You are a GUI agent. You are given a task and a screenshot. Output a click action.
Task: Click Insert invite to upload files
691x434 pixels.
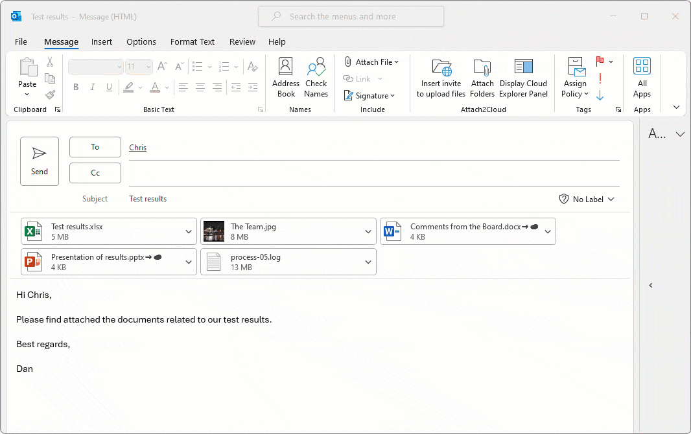coord(441,78)
